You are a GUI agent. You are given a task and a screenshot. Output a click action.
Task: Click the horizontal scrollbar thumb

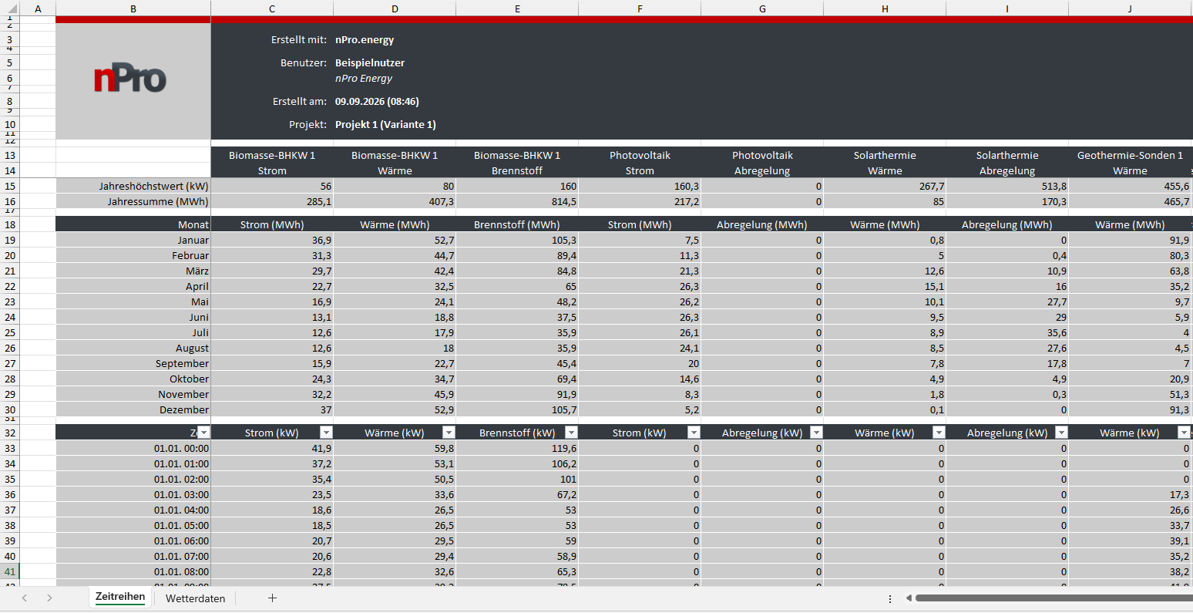[1053, 598]
